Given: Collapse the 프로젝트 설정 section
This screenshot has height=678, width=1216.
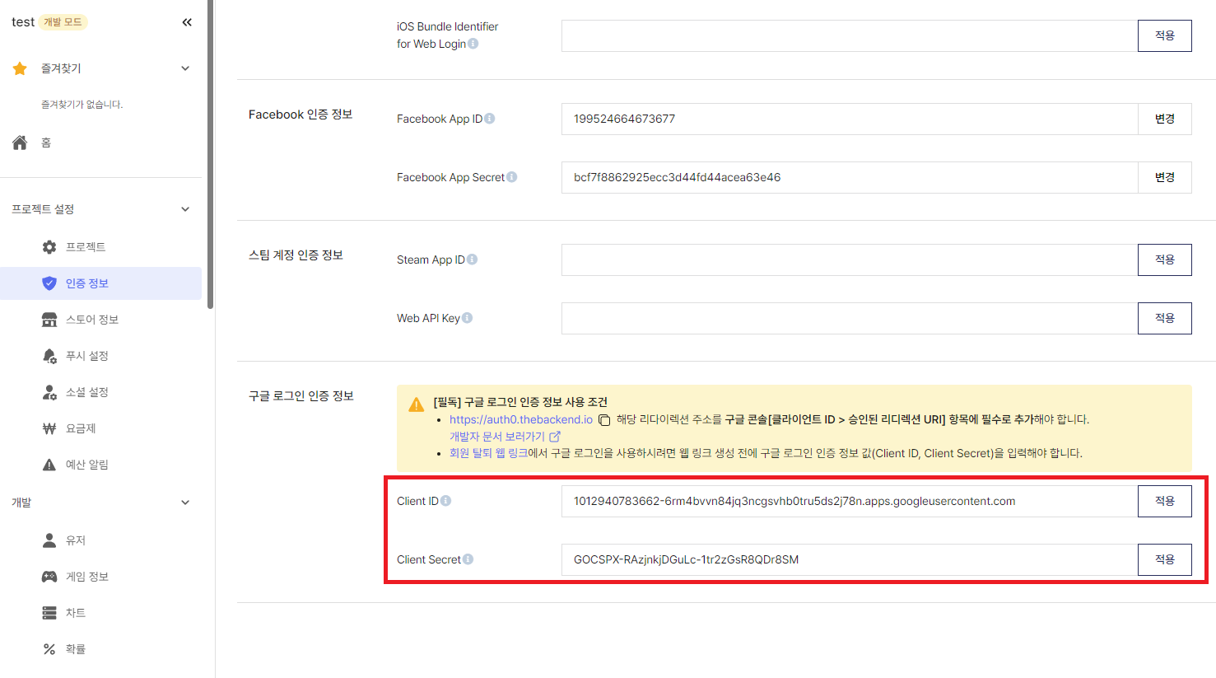Looking at the screenshot, I should [x=185, y=209].
